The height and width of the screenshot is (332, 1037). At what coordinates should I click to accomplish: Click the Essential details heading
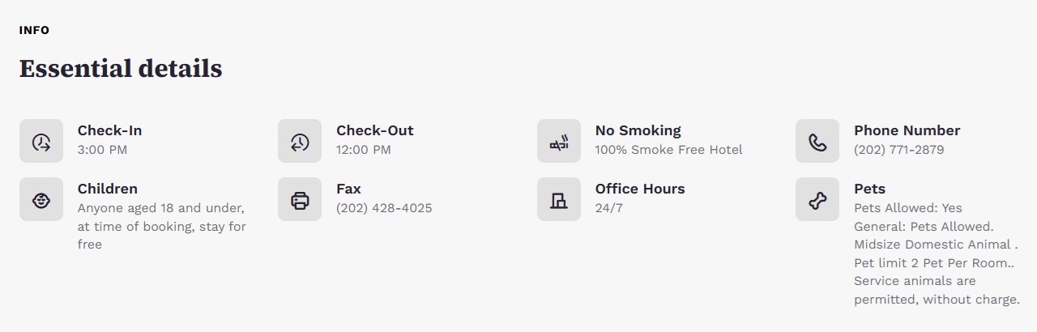tap(121, 69)
